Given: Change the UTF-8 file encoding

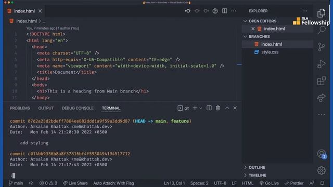Looking at the screenshot, I should click(x=220, y=183).
